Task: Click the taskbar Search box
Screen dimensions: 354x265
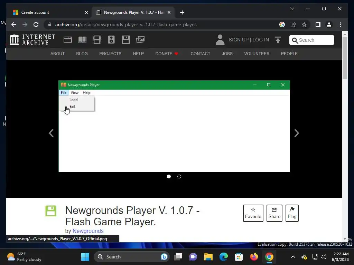Action: click(132, 257)
